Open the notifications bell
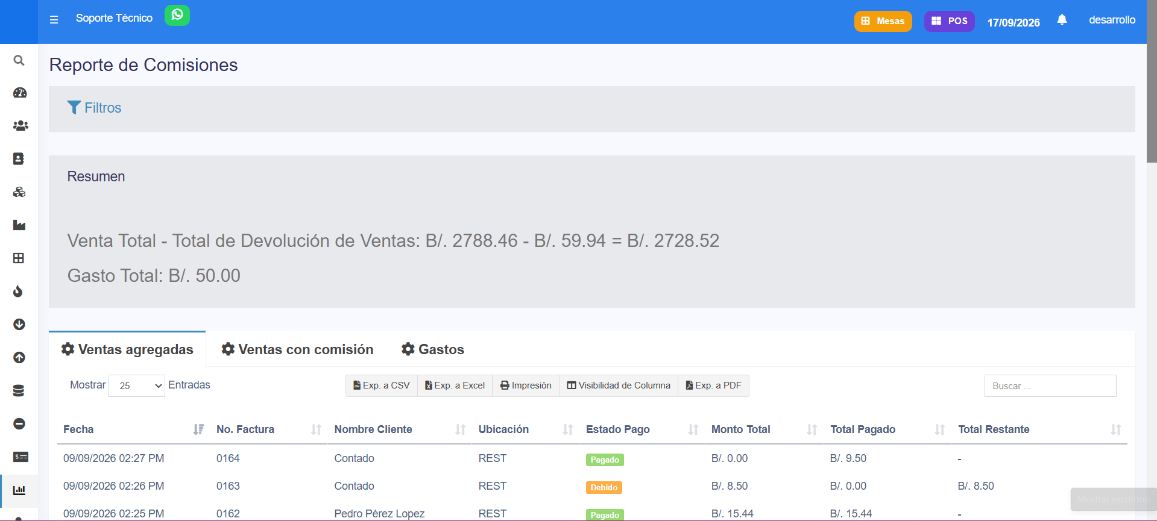 (1062, 20)
